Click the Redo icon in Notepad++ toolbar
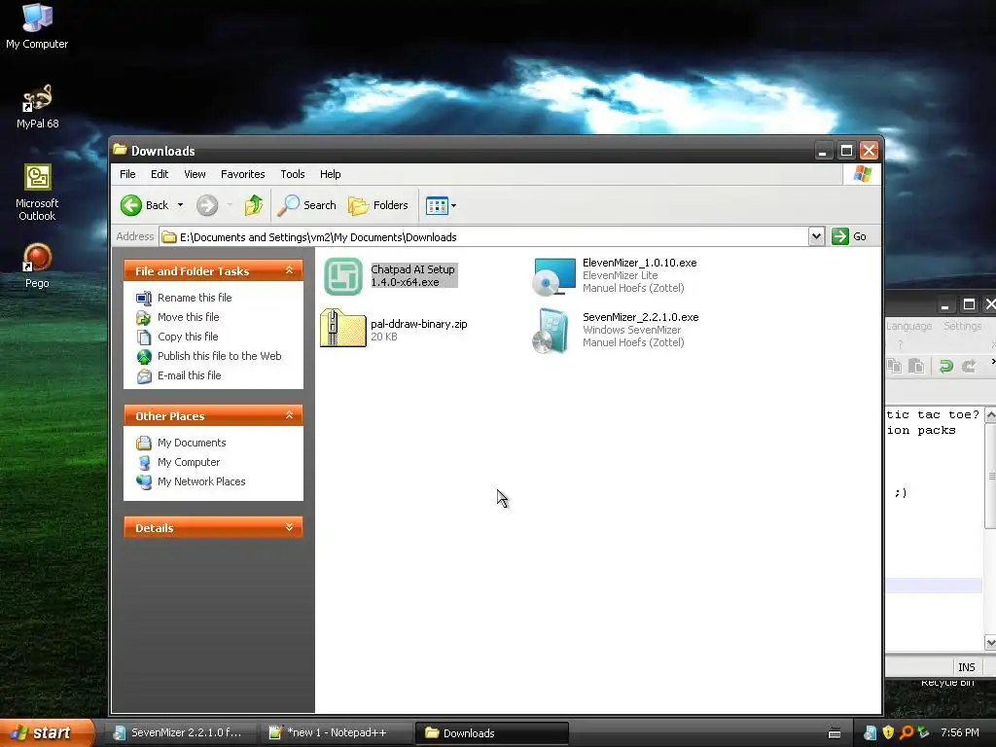 (969, 366)
